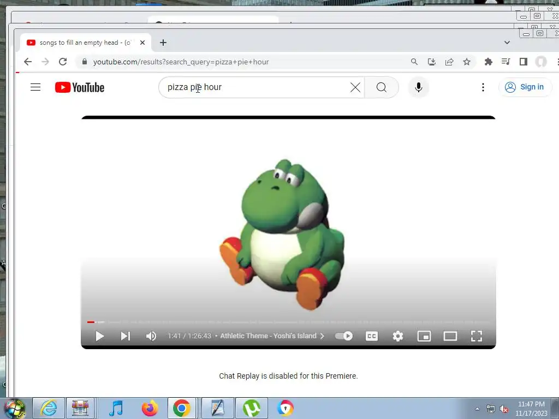Show hidden system tray icons

477,409
